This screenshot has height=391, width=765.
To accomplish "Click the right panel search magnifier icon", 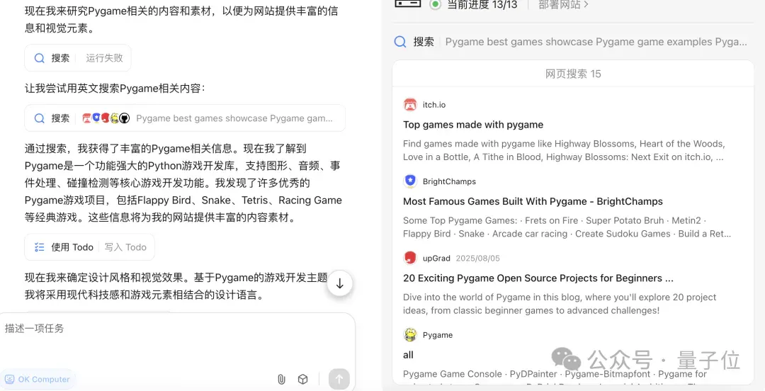I will point(400,42).
